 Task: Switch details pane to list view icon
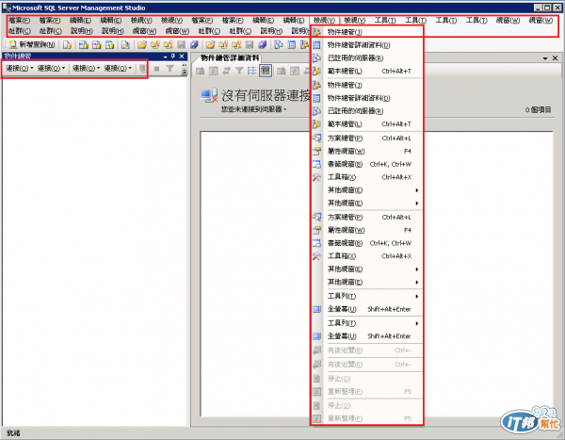pyautogui.click(x=251, y=71)
